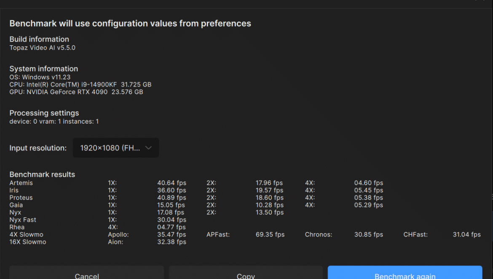Image resolution: width=493 pixels, height=279 pixels.
Task: Select the Proteus 4X result 05.38 fps
Action: (x=369, y=198)
